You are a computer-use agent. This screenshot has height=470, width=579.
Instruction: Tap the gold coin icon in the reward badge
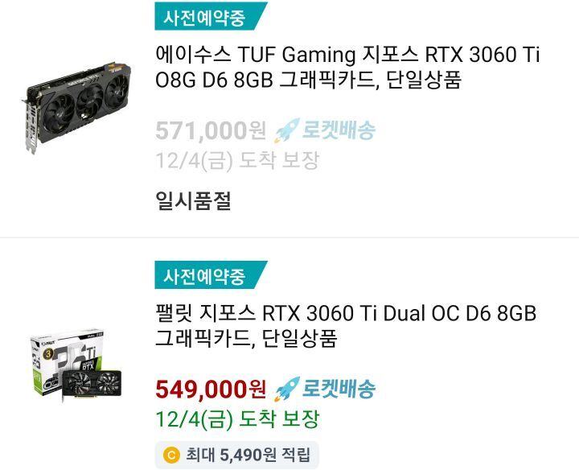click(x=171, y=455)
